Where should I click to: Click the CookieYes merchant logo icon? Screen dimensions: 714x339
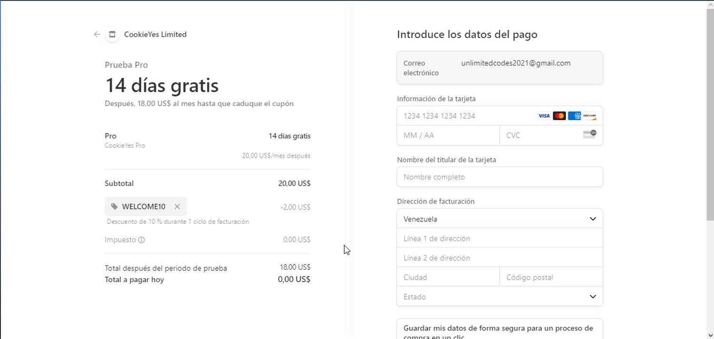coord(112,34)
